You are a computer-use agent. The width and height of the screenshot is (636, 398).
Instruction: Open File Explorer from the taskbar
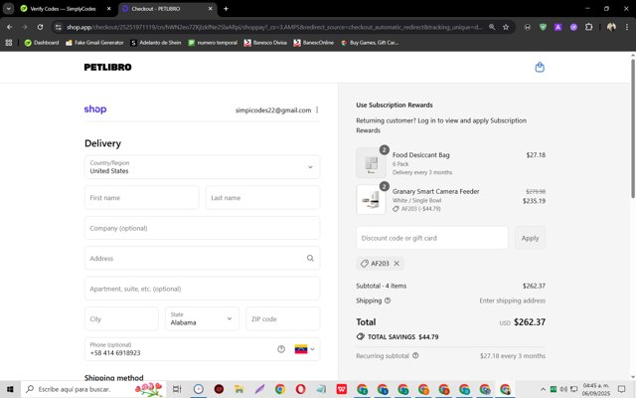[x=239, y=389]
